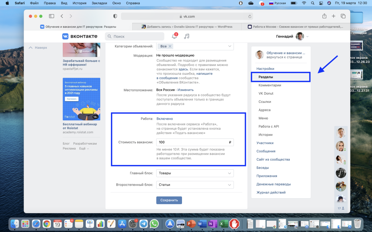This screenshot has width=372, height=232.
Task: Expand the Главный блок dropdown
Action: (195, 173)
